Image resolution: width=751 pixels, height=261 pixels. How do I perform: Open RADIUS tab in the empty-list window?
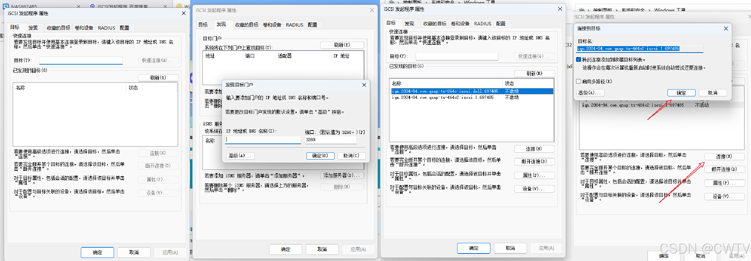coord(107,28)
